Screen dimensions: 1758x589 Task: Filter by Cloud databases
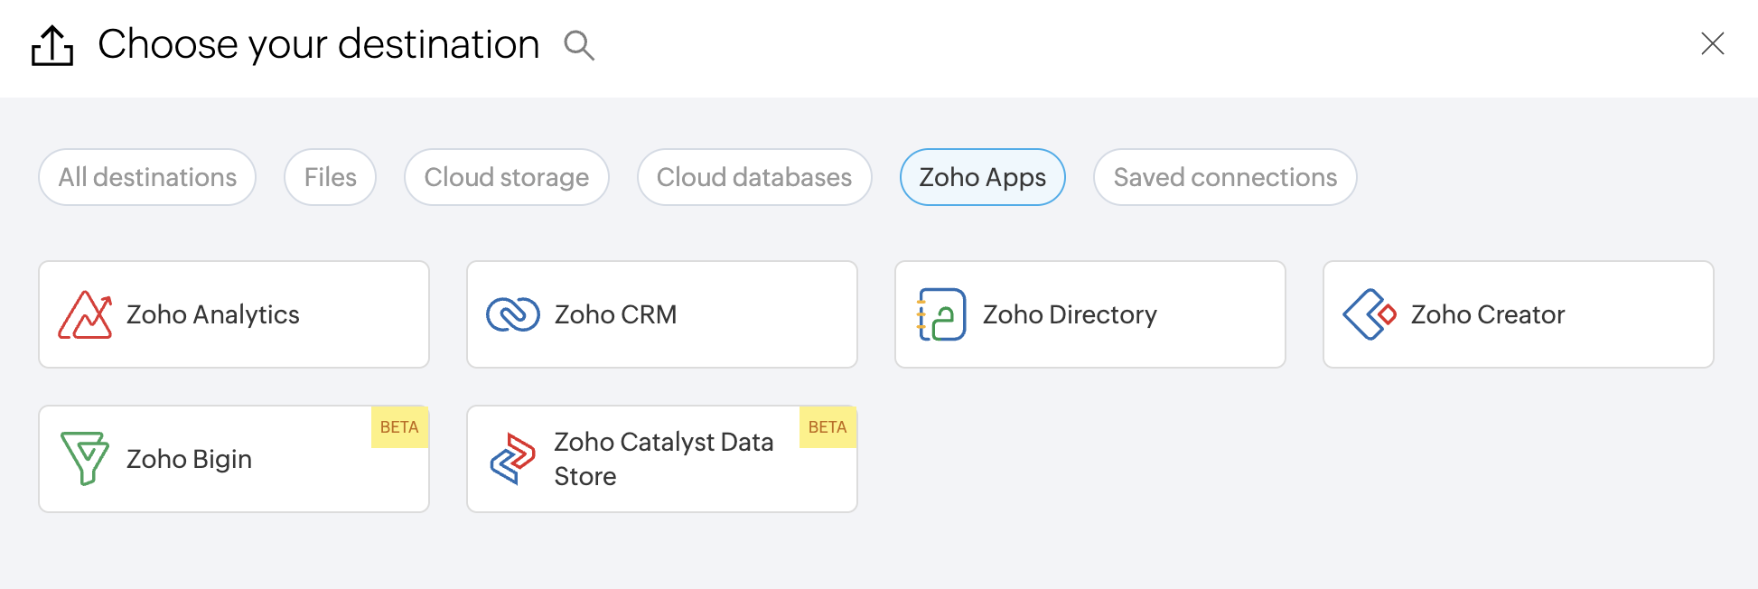pyautogui.click(x=753, y=177)
